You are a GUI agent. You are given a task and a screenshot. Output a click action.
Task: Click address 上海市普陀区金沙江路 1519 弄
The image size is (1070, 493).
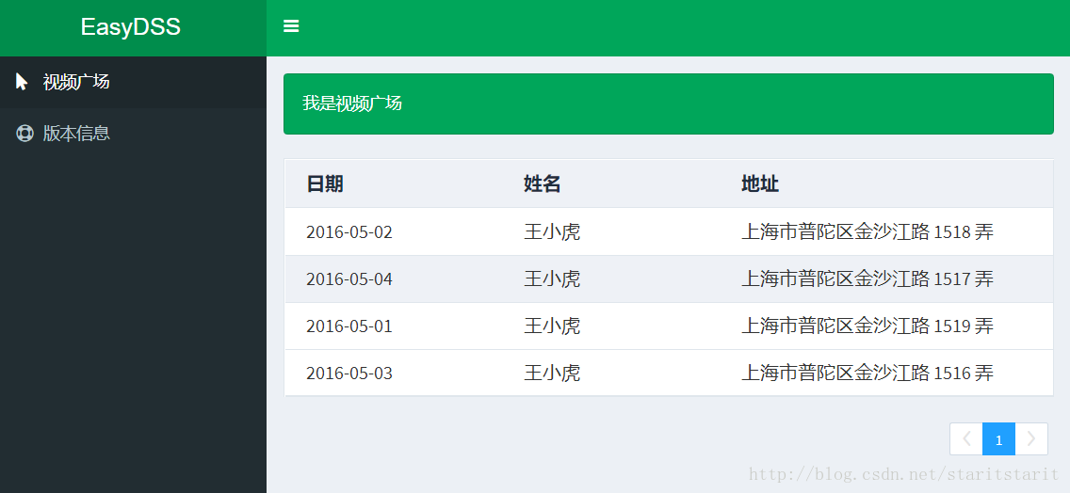click(x=867, y=326)
